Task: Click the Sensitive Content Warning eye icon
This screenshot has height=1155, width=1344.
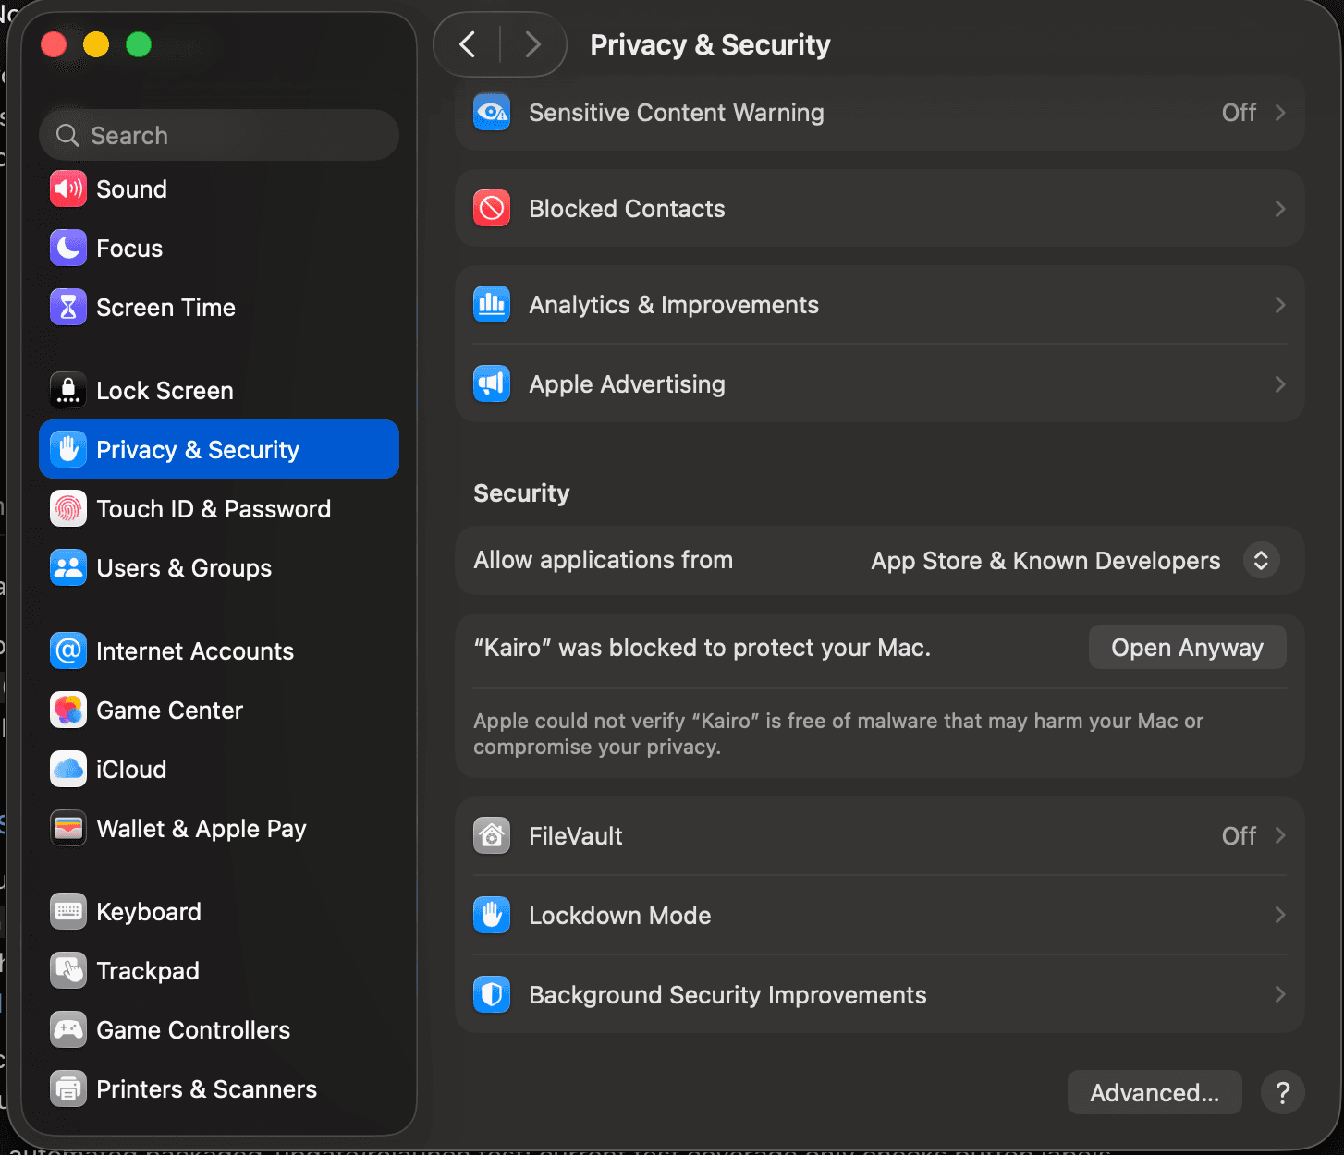Action: point(492,113)
